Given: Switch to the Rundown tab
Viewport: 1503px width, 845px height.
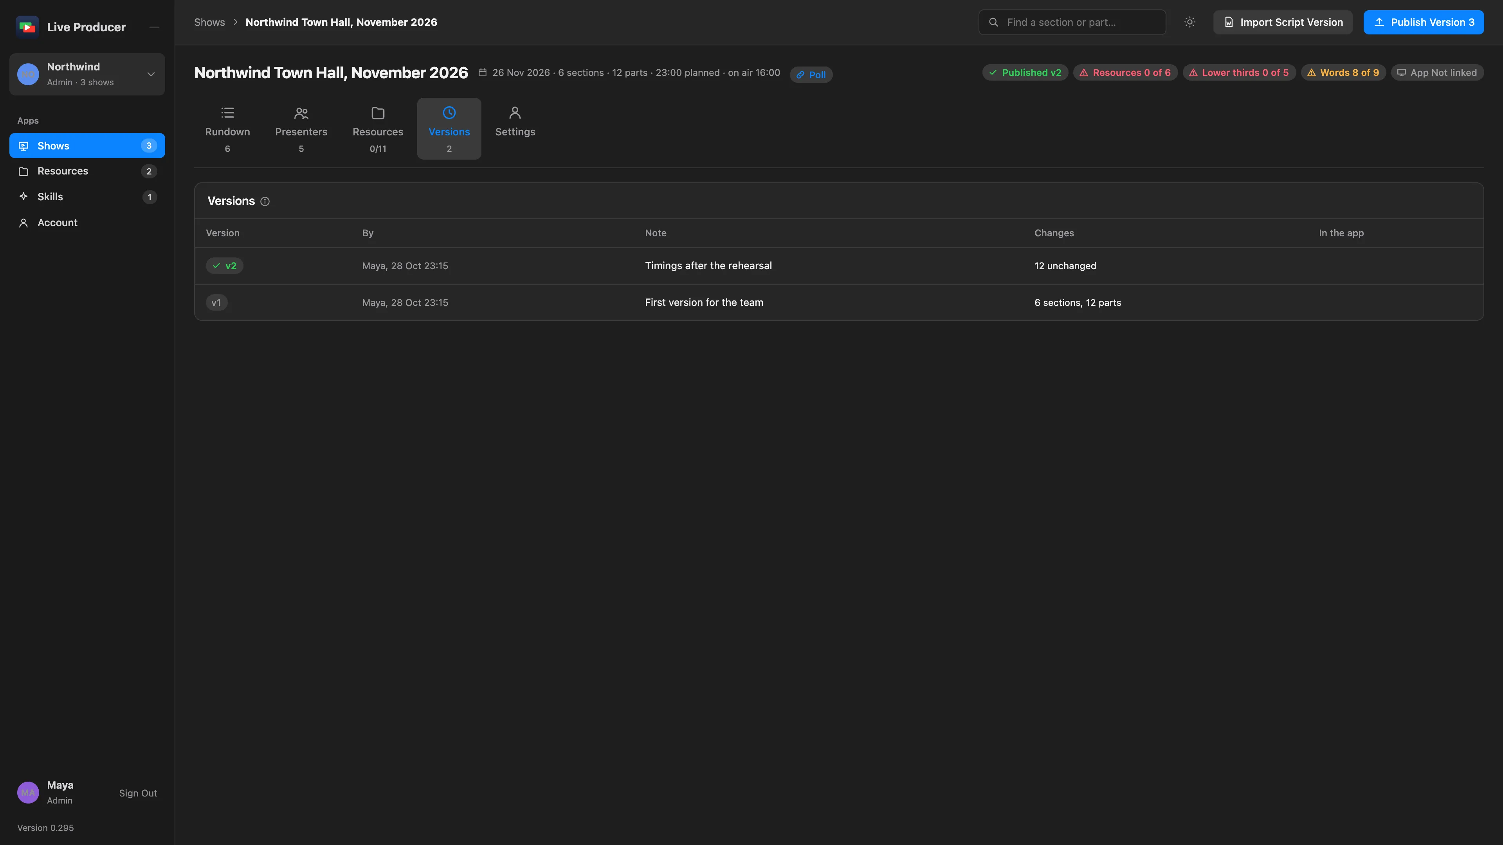Looking at the screenshot, I should click(227, 129).
